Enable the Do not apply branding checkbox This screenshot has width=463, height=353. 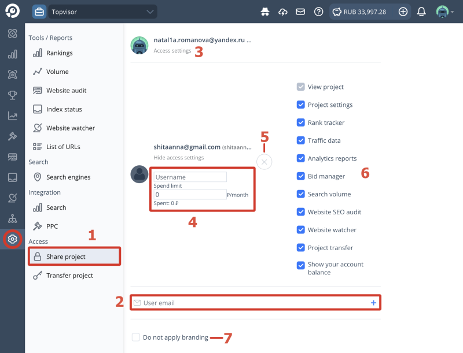point(136,337)
